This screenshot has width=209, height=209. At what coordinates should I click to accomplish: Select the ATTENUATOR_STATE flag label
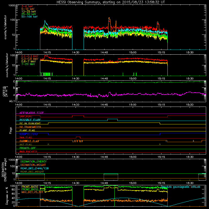(x=32, y=113)
